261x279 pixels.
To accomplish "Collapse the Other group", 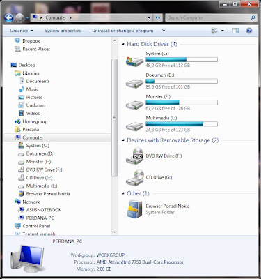I will [x=123, y=193].
